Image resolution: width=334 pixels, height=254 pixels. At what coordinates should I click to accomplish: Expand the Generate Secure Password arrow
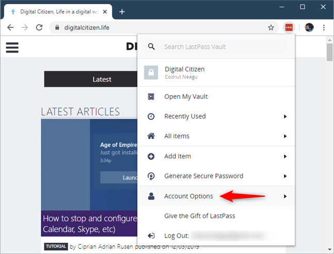[x=285, y=176]
